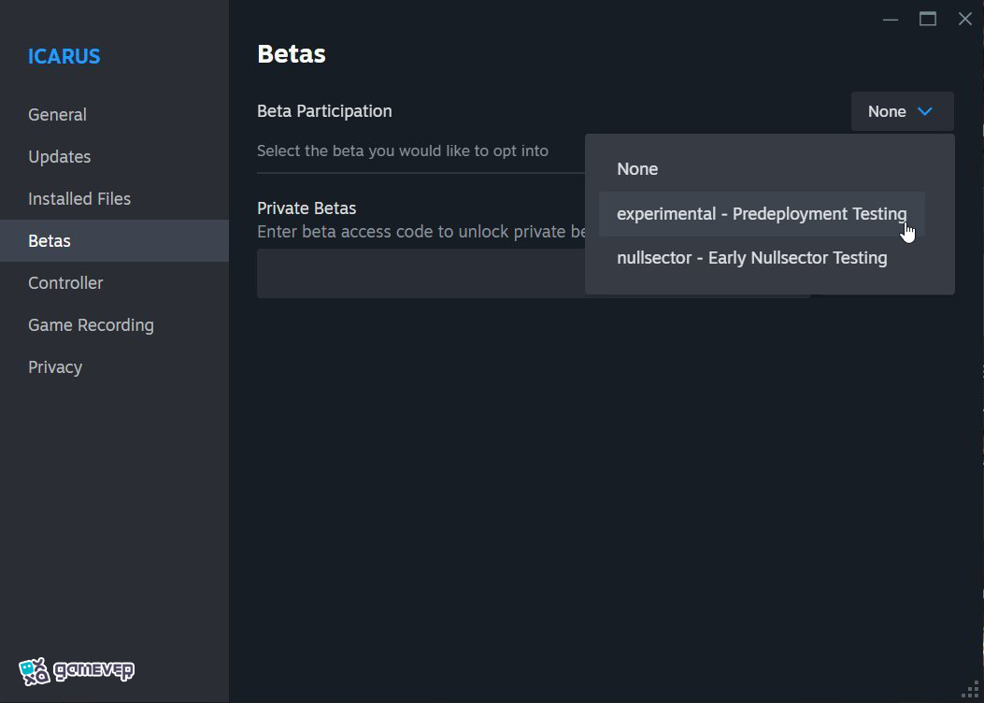Select experimental - Predeployment Testing option

[762, 214]
